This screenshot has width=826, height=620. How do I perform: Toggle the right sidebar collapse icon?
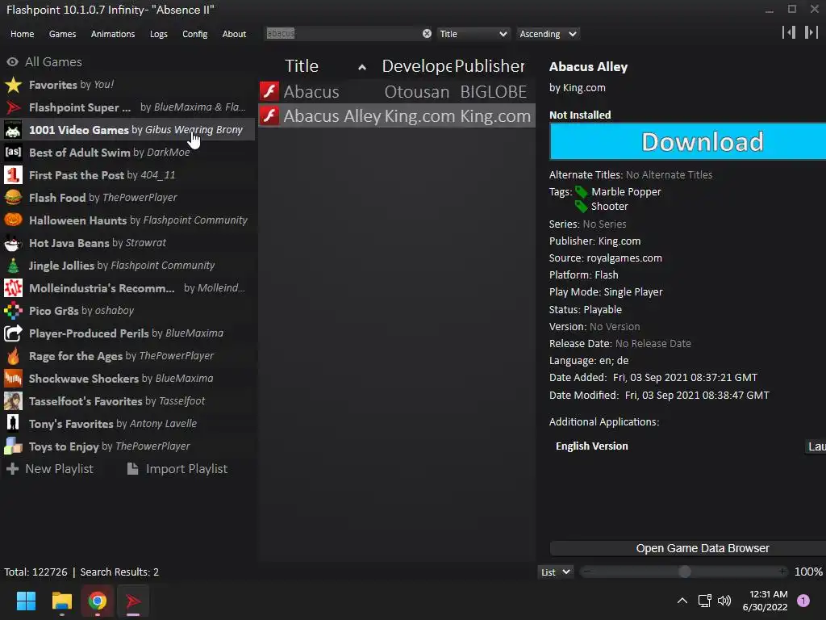pos(811,32)
